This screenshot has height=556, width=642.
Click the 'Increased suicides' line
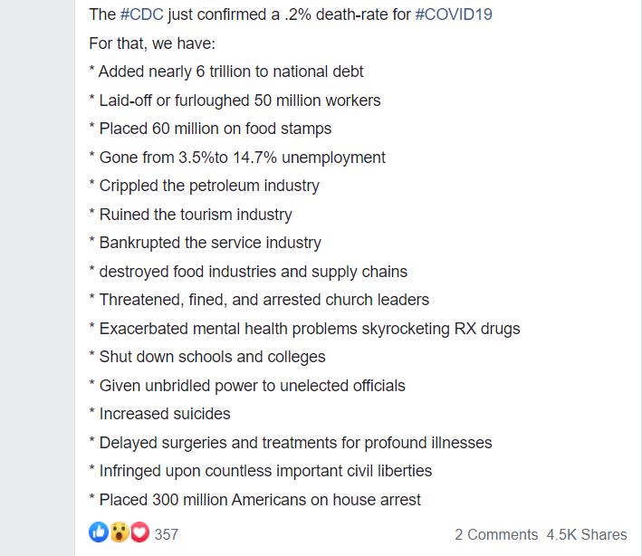click(159, 414)
